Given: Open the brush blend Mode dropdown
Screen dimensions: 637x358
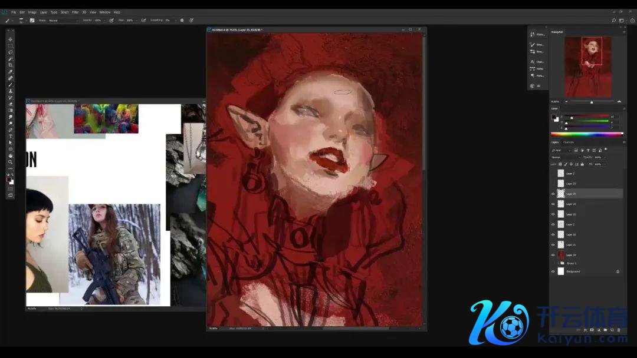Looking at the screenshot, I should tap(63, 20).
